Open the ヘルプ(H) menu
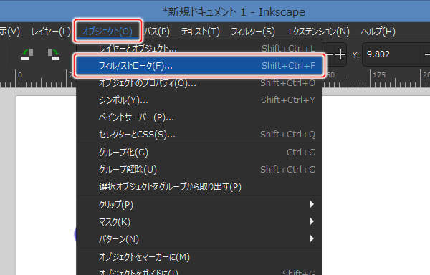The height and width of the screenshot is (275, 430). 378,32
